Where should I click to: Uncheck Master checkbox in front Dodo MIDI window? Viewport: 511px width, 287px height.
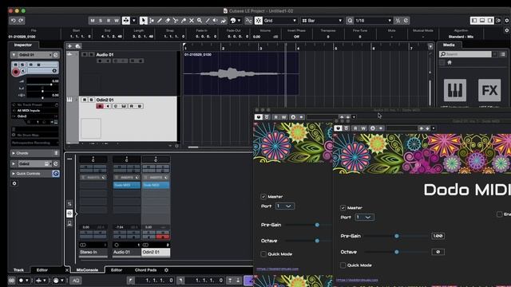[x=343, y=207]
